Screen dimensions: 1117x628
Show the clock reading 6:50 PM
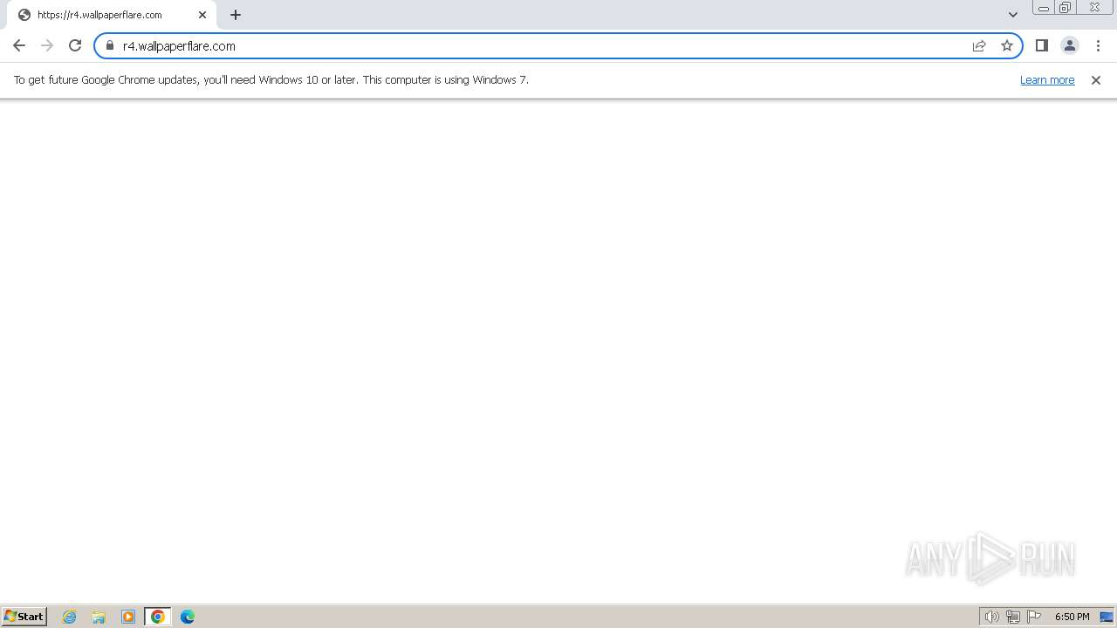pos(1072,617)
